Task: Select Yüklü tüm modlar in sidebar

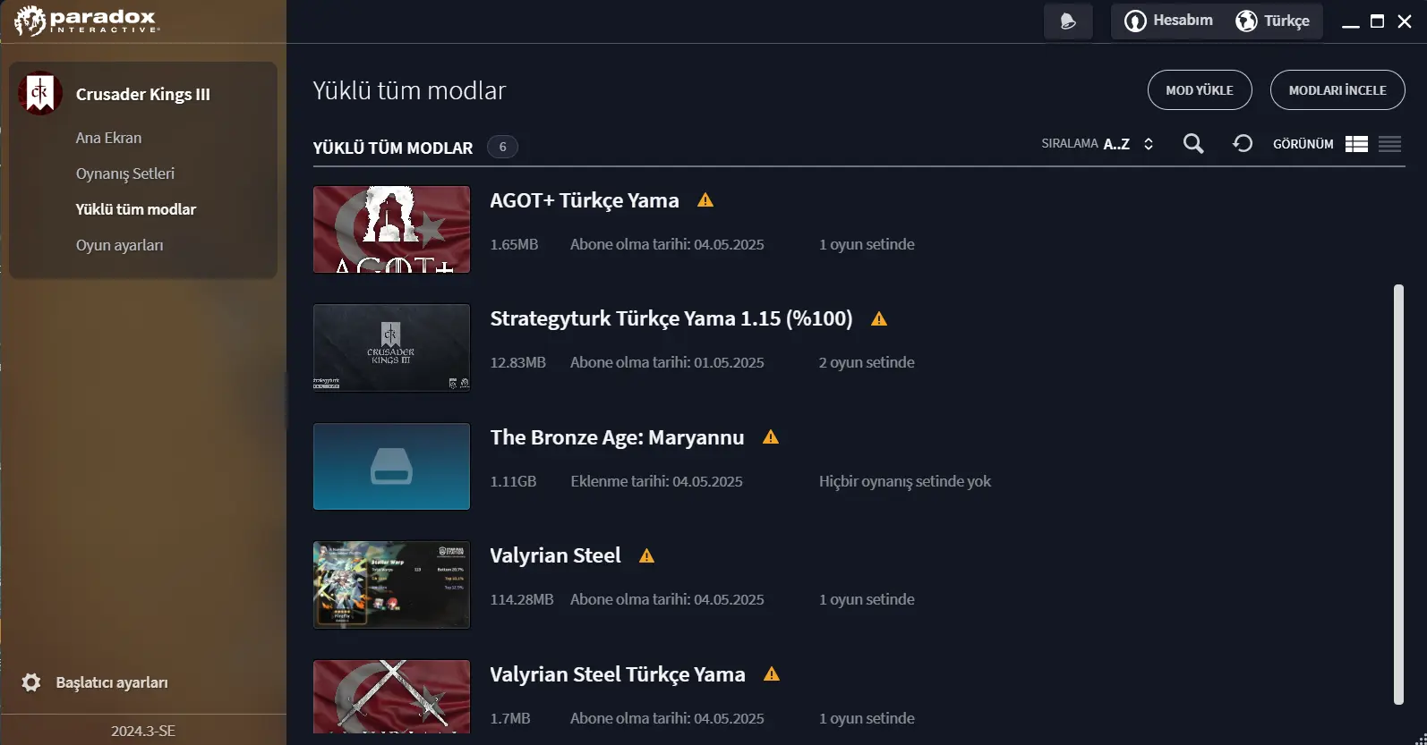Action: click(135, 209)
